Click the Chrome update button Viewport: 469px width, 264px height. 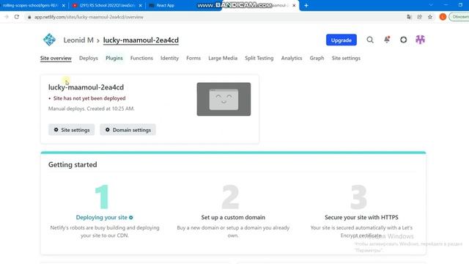[459, 17]
